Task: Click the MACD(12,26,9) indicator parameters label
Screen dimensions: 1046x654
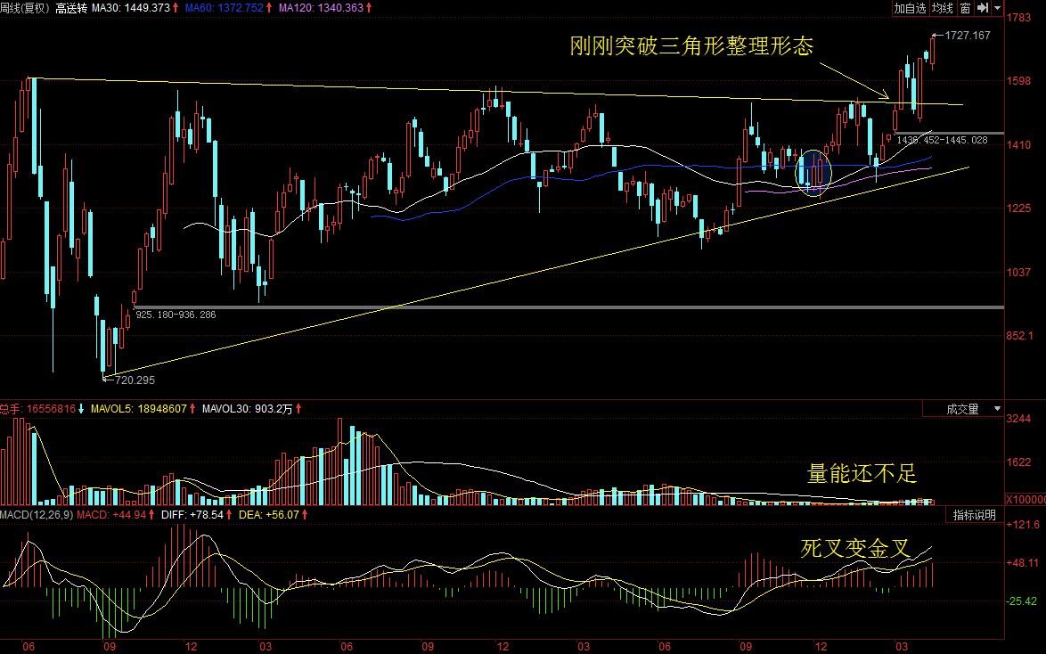Action: [x=36, y=515]
